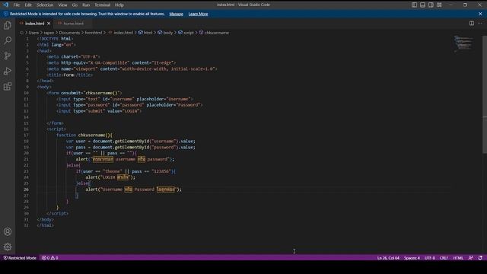This screenshot has height=274, width=487.
Task: Expand the index.html breadcrumb
Action: point(123,33)
